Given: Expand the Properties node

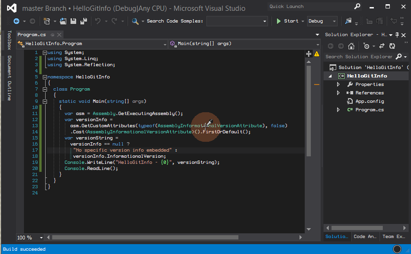Looking at the screenshot, I should (339, 84).
